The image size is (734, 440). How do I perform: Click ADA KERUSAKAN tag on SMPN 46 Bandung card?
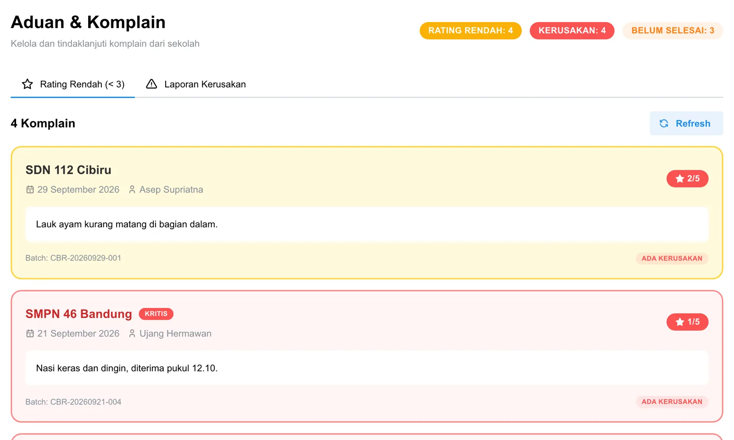pos(672,401)
